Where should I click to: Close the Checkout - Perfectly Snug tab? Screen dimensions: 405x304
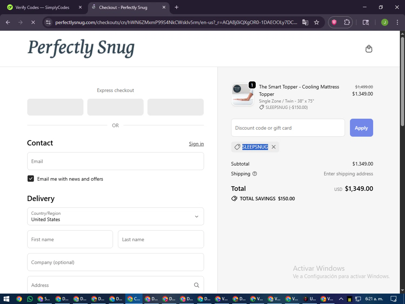(x=164, y=7)
